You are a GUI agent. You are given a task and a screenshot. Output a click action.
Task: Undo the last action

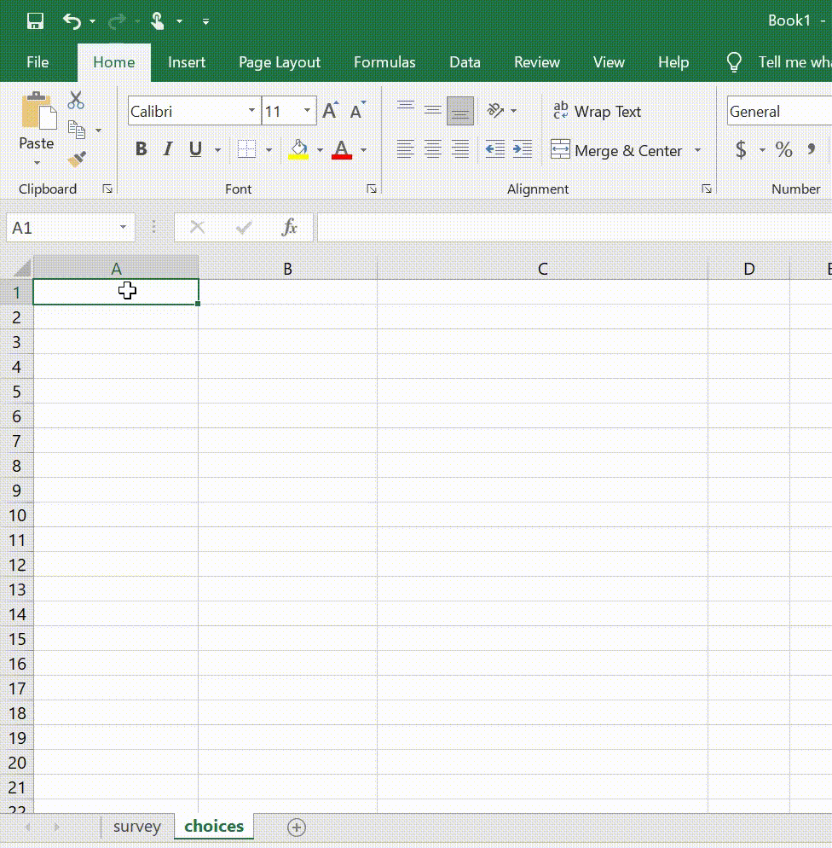tap(72, 21)
